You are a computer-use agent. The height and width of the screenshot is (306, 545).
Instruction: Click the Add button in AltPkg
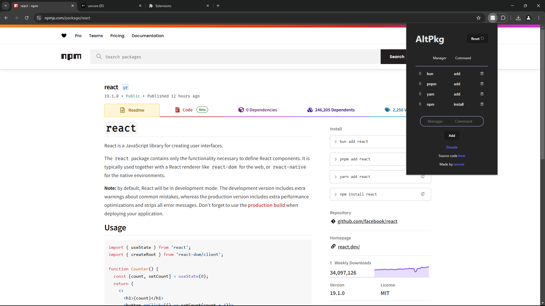[452, 136]
